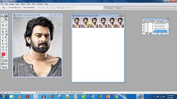The image size is (177, 99).
Task: Select the Brush tool
Action: [x=6, y=29]
